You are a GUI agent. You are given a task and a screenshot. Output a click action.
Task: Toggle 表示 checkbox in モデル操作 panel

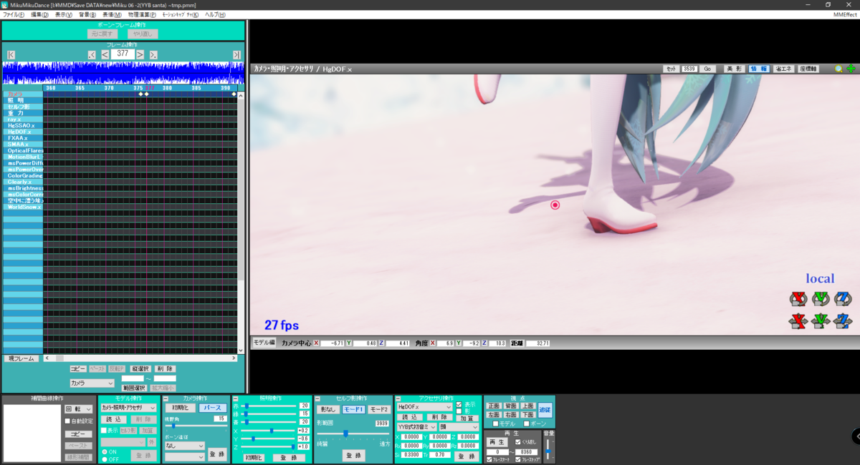(104, 431)
